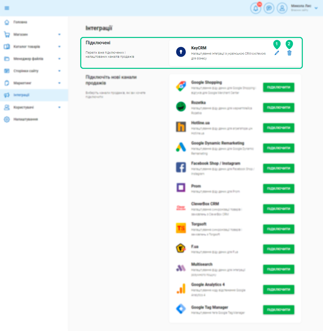Open Менеджер файлів in sidebar
The height and width of the screenshot is (331, 323).
pyautogui.click(x=28, y=59)
